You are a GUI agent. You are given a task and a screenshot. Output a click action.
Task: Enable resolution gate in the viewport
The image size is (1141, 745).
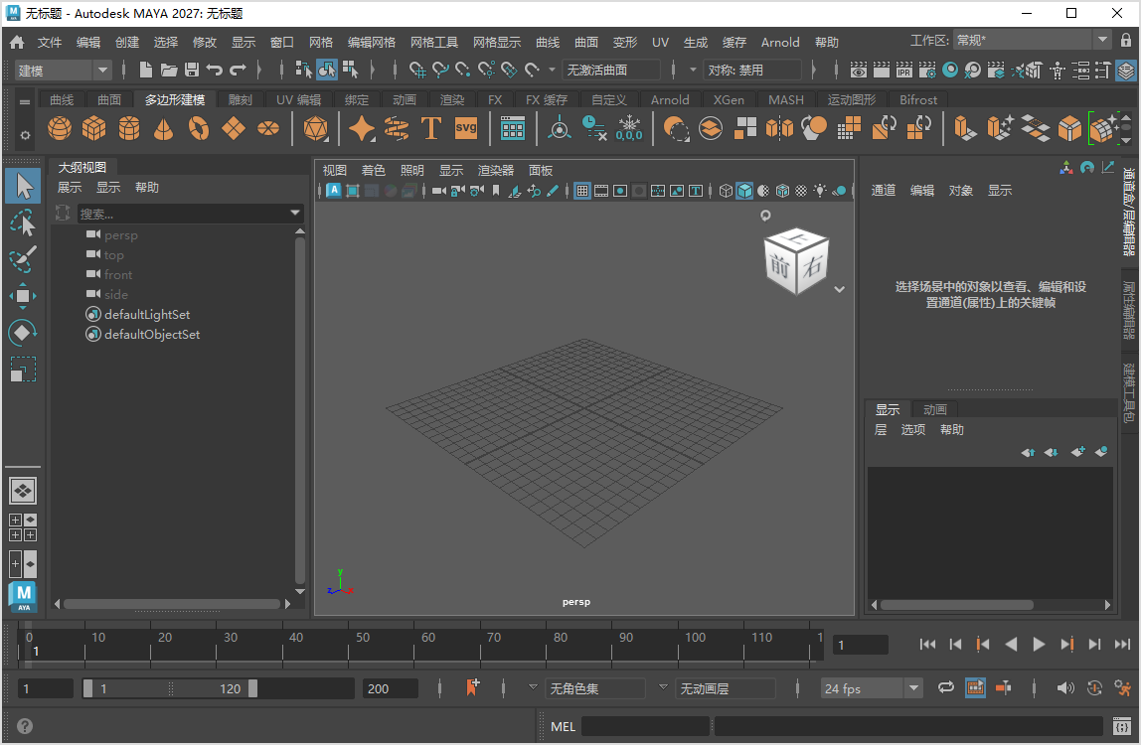coord(618,190)
